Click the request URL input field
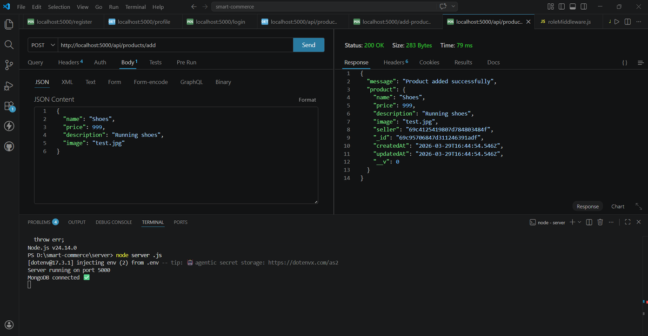 click(x=176, y=45)
